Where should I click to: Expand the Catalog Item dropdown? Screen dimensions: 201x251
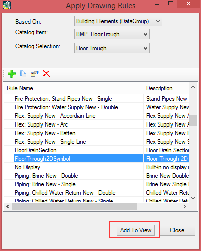pyautogui.click(x=112, y=34)
